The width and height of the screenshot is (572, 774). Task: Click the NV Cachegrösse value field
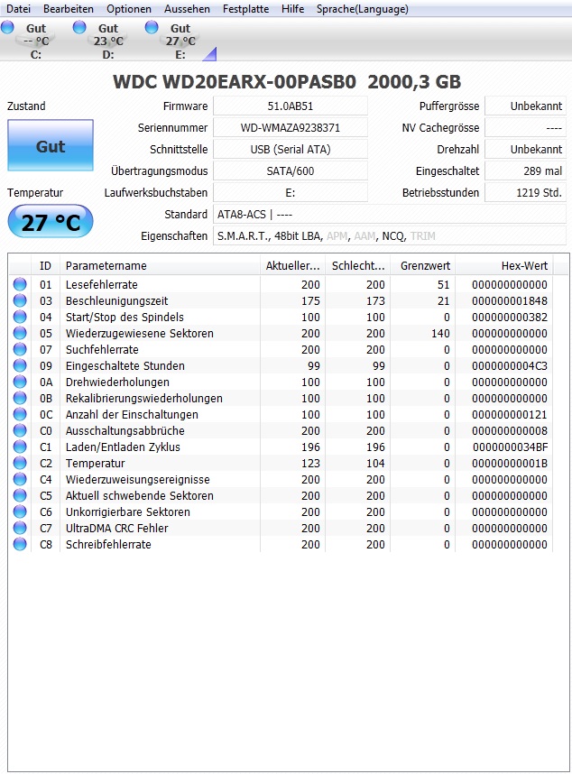(526, 128)
